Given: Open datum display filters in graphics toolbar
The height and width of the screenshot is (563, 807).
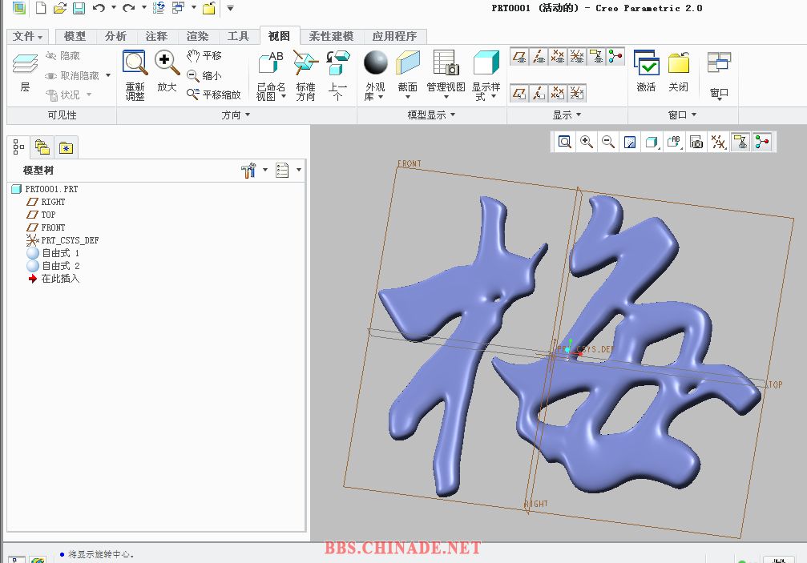Looking at the screenshot, I should (x=718, y=142).
